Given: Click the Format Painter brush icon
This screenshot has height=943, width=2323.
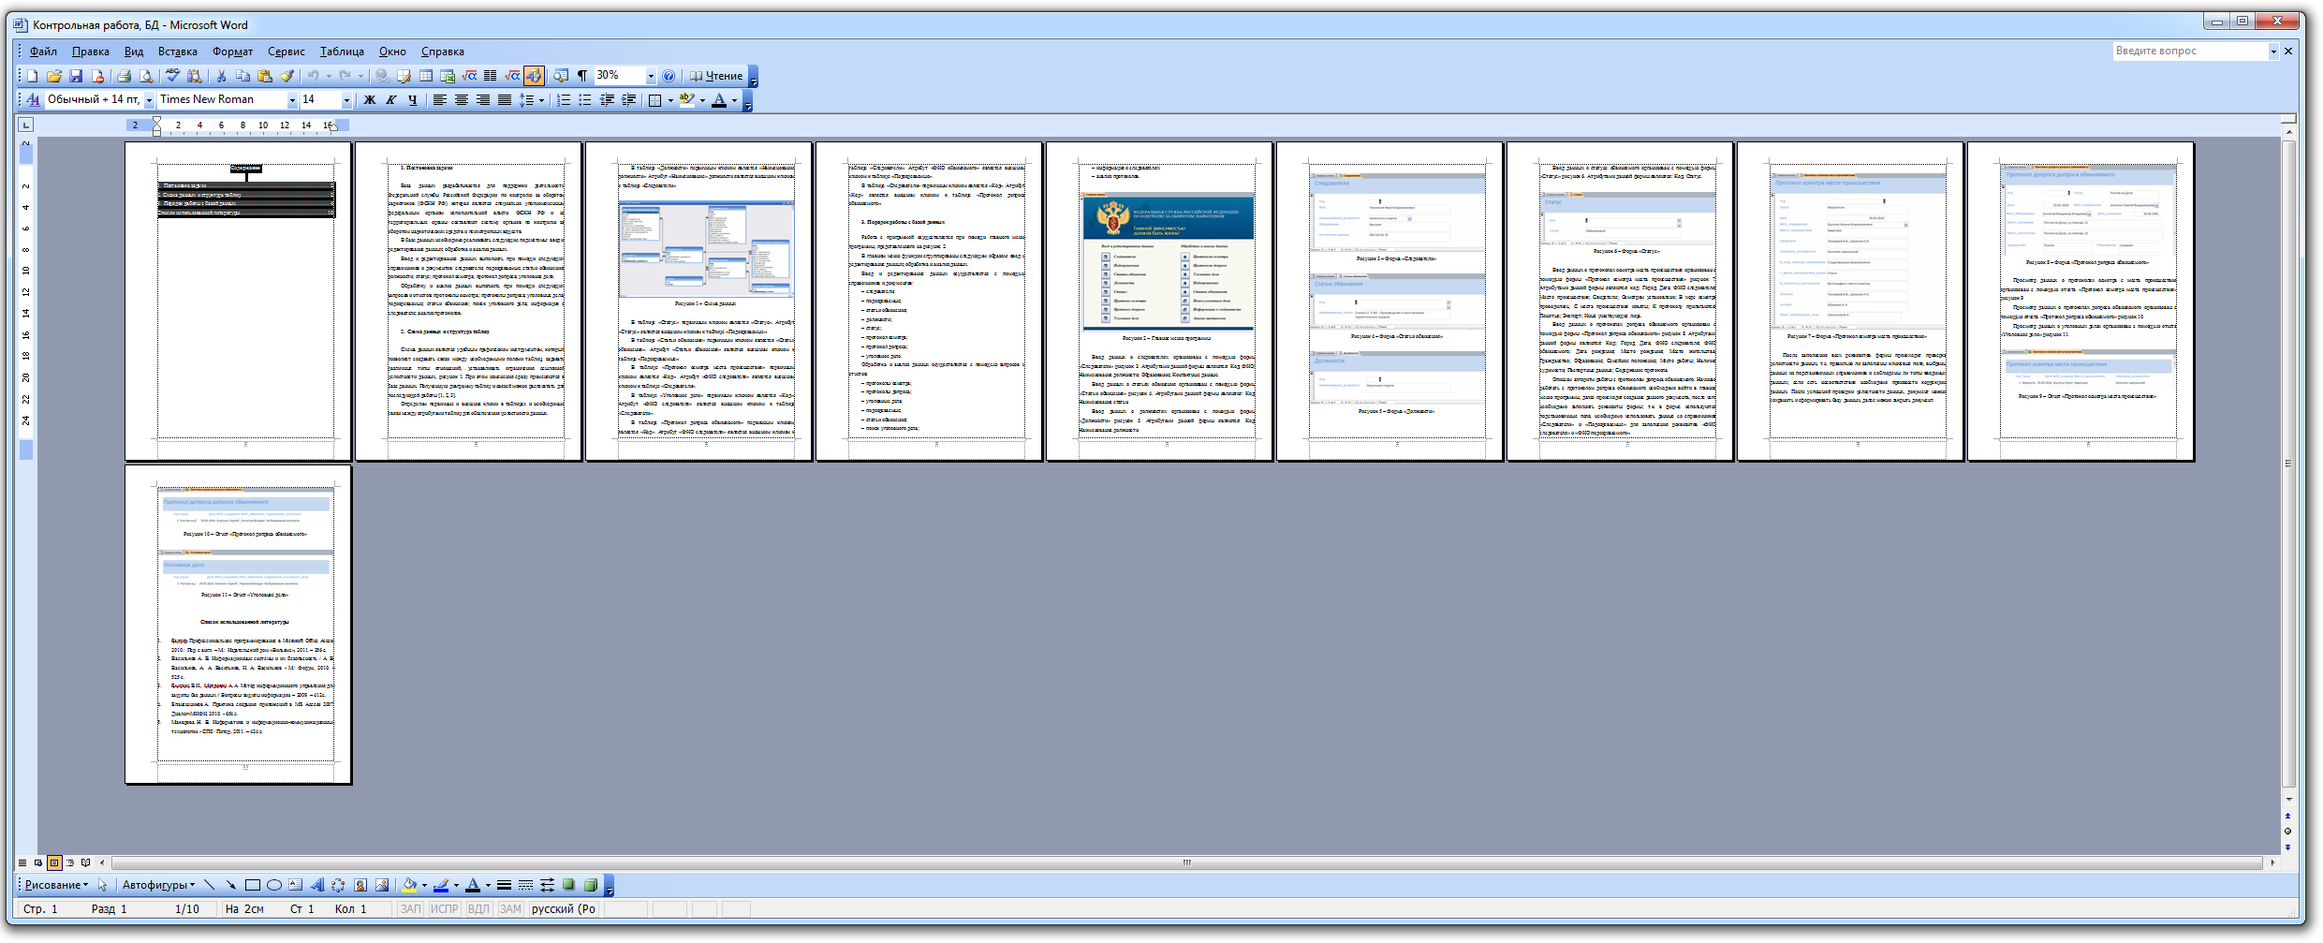Looking at the screenshot, I should click(287, 76).
